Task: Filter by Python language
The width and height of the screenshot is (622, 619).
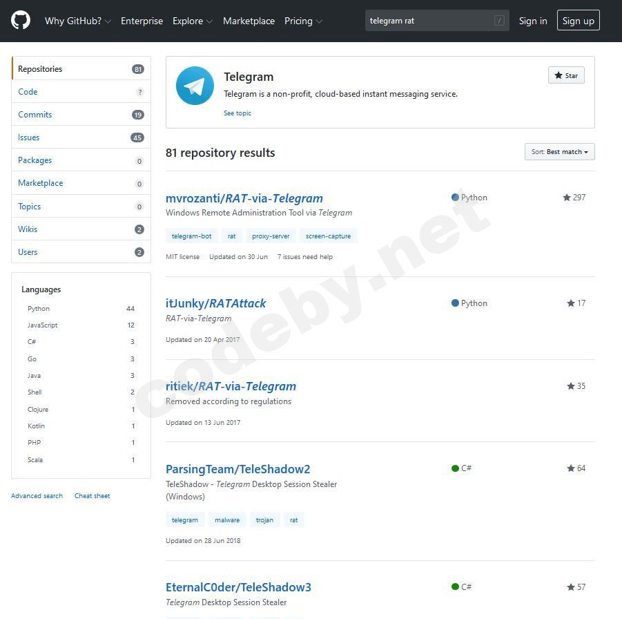Action: tap(81, 309)
